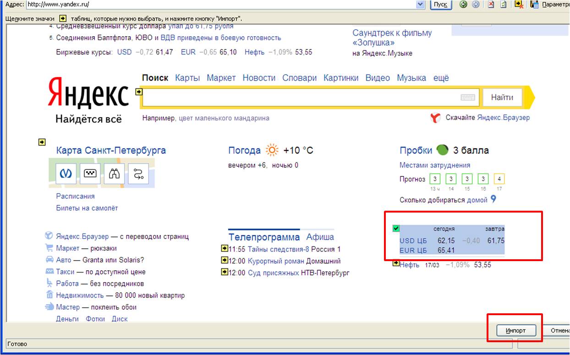Image resolution: width=570 pixels, height=355 pixels.
Task: Click the hide table-selection icons button
Action: tap(519, 5)
